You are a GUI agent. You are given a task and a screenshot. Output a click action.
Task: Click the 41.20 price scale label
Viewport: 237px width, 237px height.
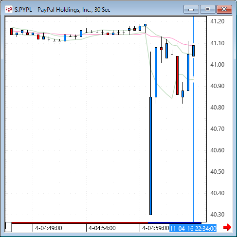pyautogui.click(x=217, y=21)
